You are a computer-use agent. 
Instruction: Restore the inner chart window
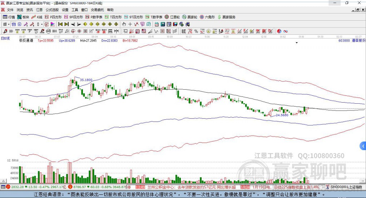pyautogui.click(x=357, y=10)
